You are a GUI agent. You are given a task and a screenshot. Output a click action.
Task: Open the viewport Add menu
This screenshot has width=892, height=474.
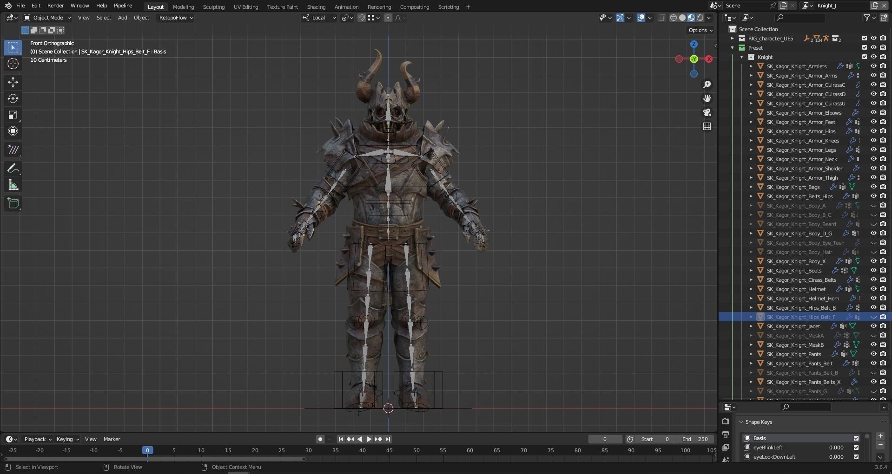click(122, 18)
